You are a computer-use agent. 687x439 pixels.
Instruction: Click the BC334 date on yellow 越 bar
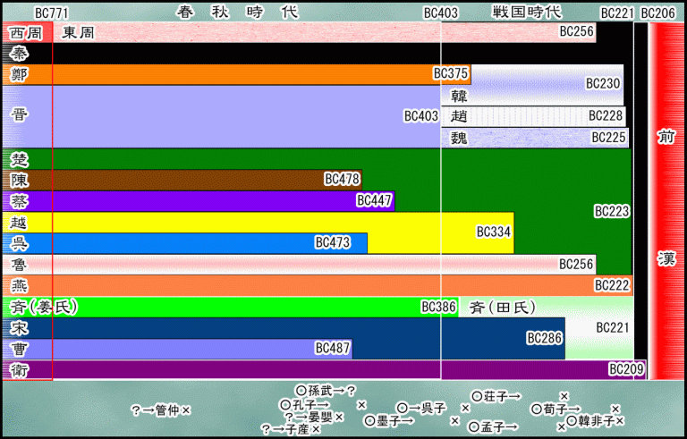tap(493, 232)
